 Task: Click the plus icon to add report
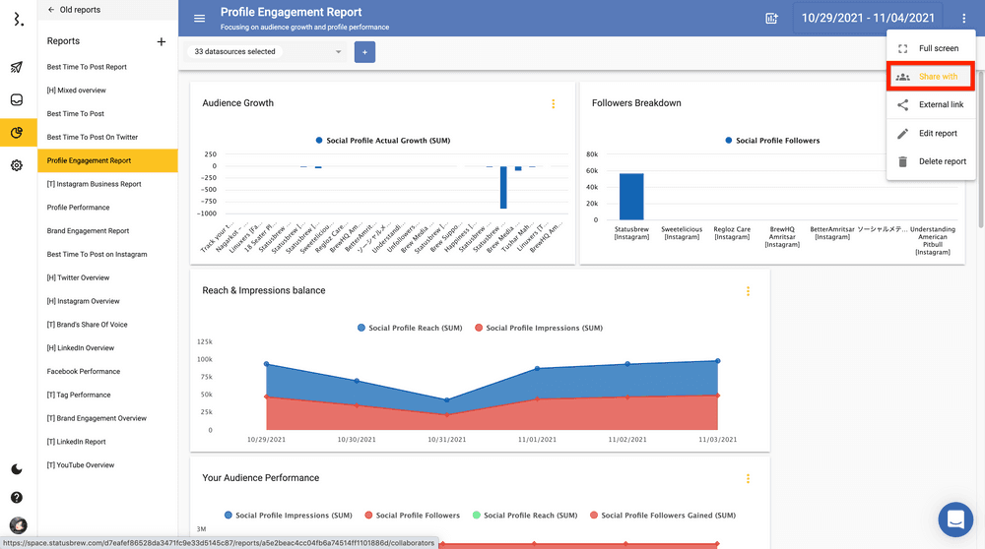[162, 41]
